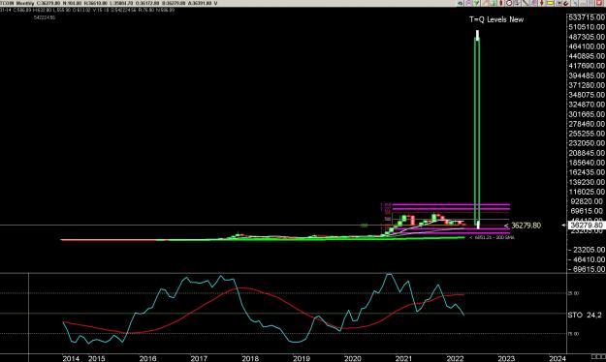Click the red icon at toolbar's far right
Viewport: 606px width, 362px height.
click(x=598, y=3)
